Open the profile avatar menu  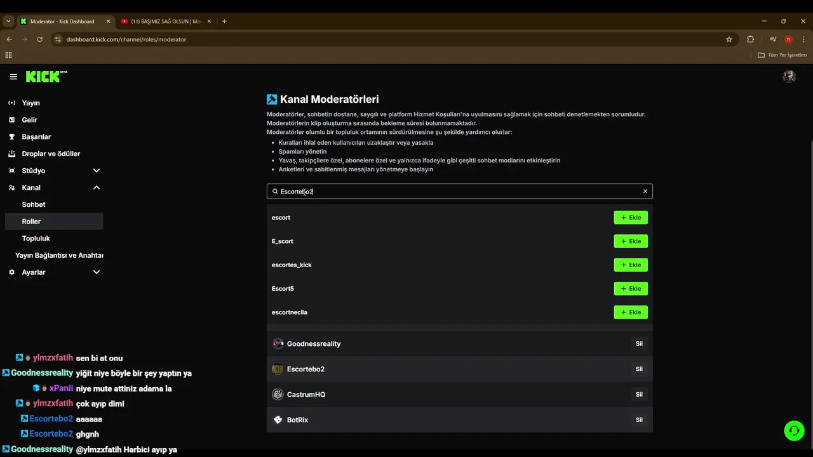point(789,76)
